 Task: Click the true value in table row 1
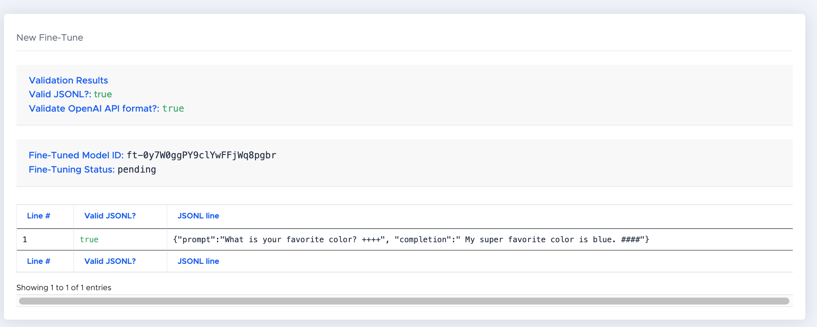point(89,239)
